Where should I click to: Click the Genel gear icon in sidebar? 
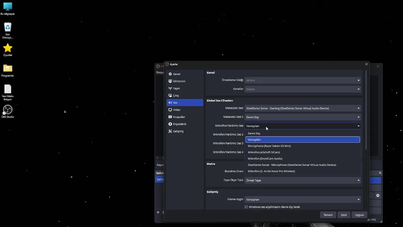pyautogui.click(x=170, y=74)
